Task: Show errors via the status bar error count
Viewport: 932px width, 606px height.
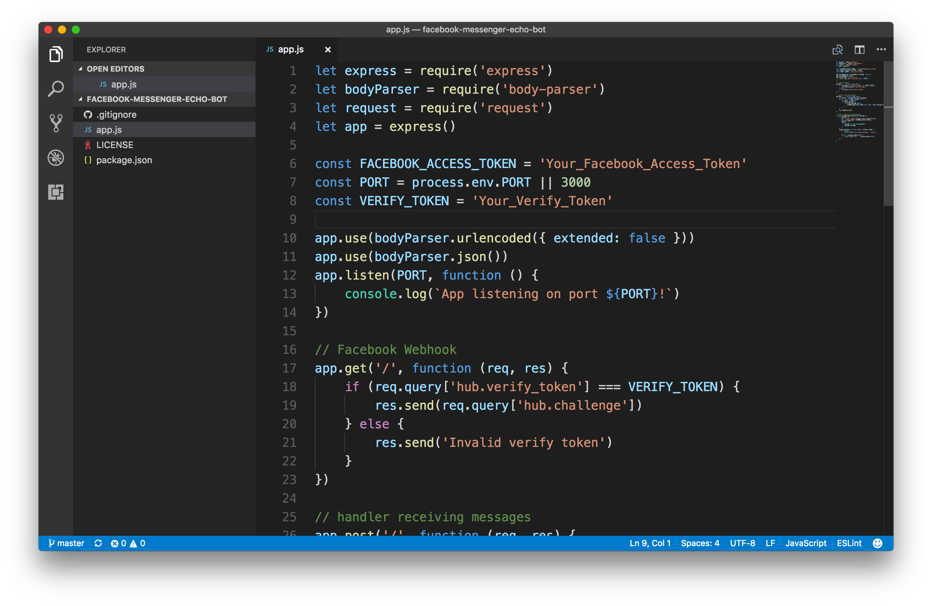Action: coord(118,543)
